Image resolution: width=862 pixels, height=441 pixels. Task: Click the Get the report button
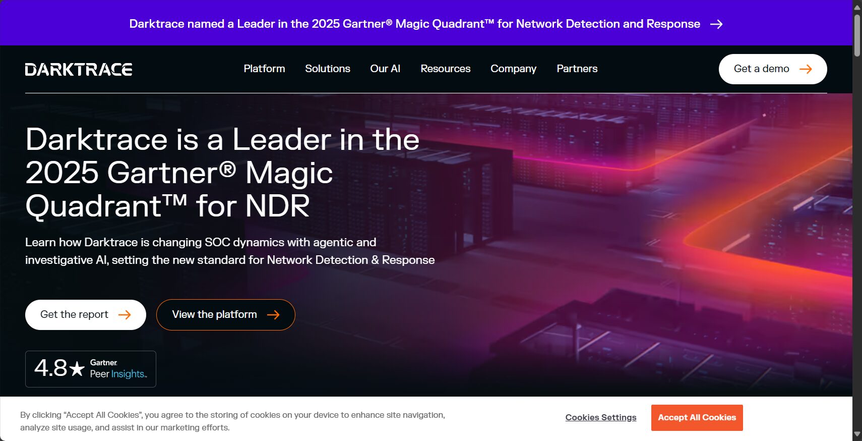point(86,315)
